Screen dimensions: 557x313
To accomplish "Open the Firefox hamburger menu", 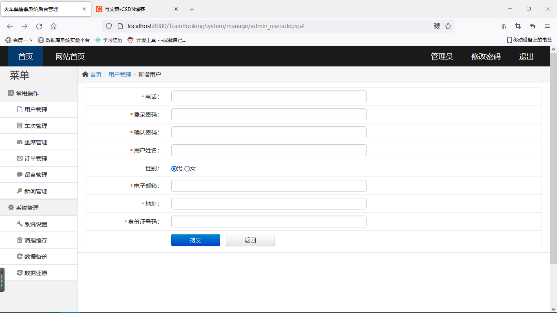I will tap(547, 26).
